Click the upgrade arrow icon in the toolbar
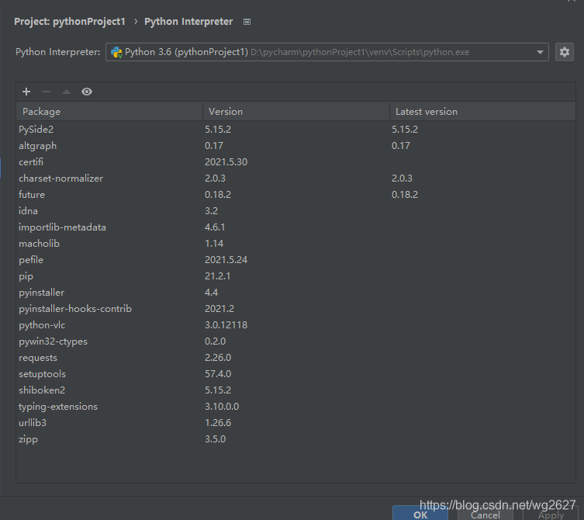 pyautogui.click(x=66, y=92)
